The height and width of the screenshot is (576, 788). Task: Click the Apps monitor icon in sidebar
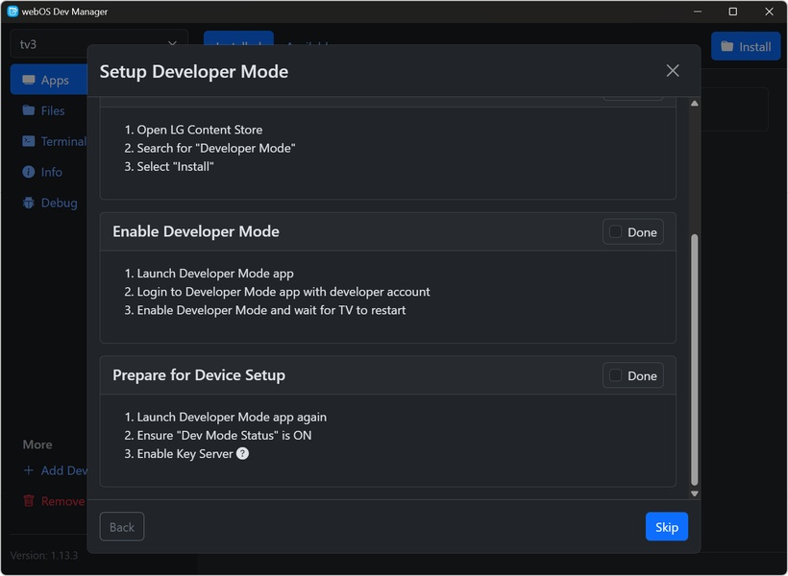click(x=29, y=81)
